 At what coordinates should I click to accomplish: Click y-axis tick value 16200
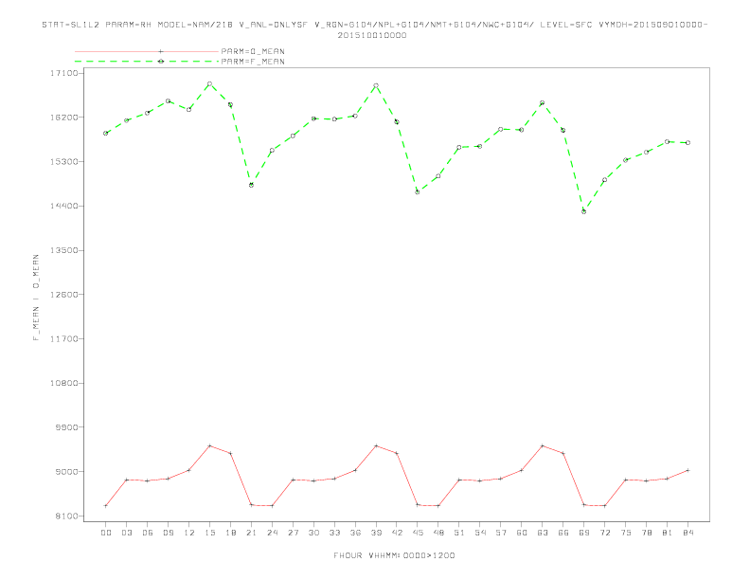click(64, 118)
